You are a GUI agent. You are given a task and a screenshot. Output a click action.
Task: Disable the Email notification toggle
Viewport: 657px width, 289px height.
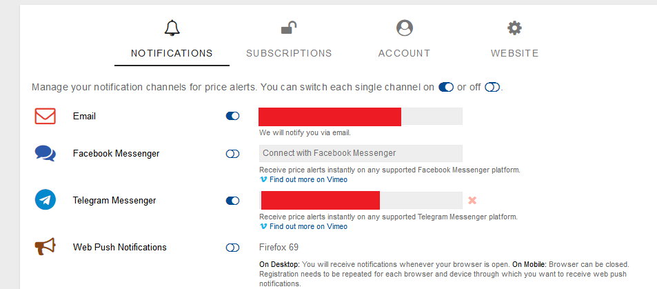[232, 116]
